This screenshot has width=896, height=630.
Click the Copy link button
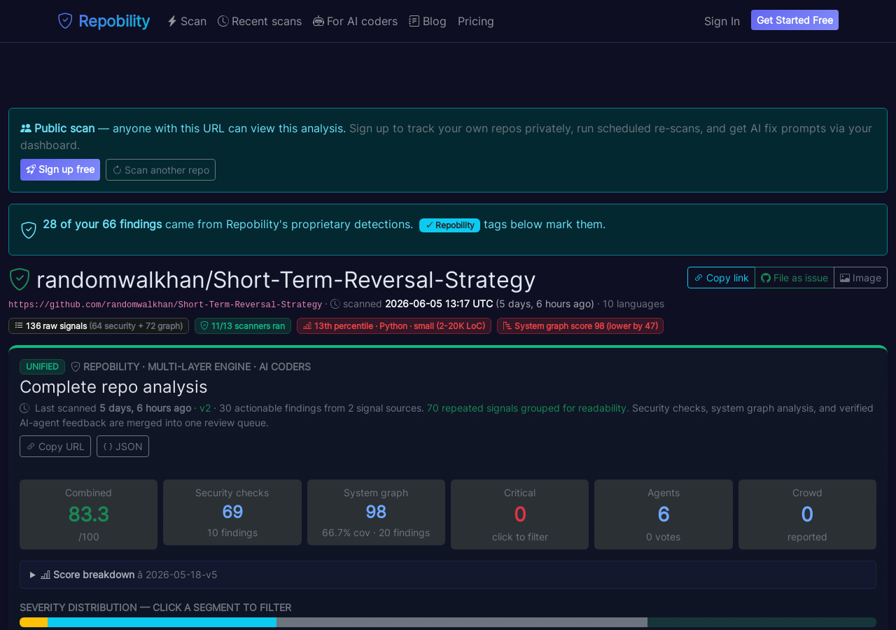click(x=721, y=277)
